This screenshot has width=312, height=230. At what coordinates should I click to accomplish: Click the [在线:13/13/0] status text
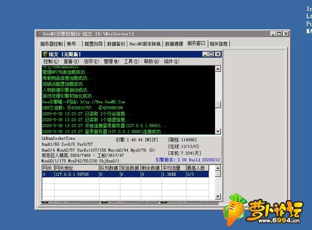183,146
